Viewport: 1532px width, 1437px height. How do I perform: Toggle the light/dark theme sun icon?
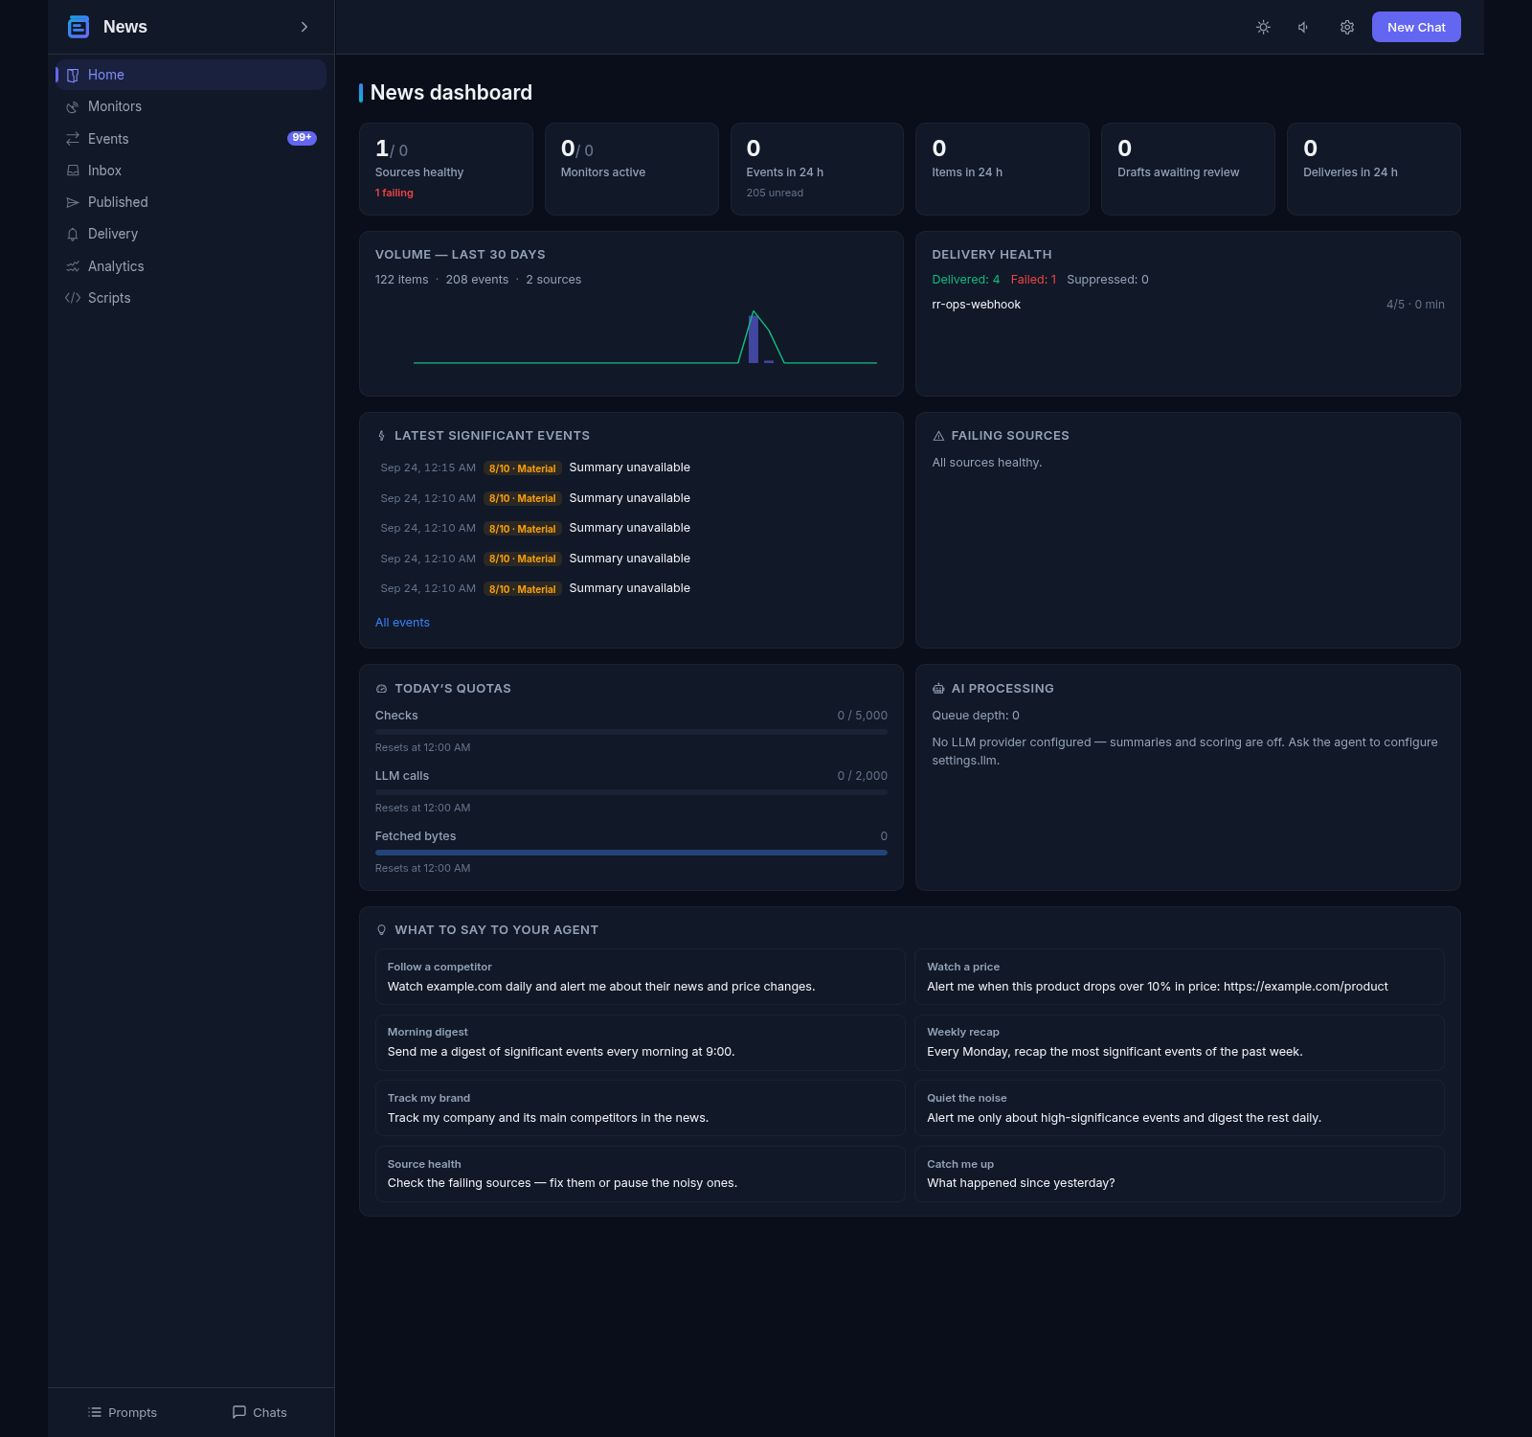tap(1263, 27)
